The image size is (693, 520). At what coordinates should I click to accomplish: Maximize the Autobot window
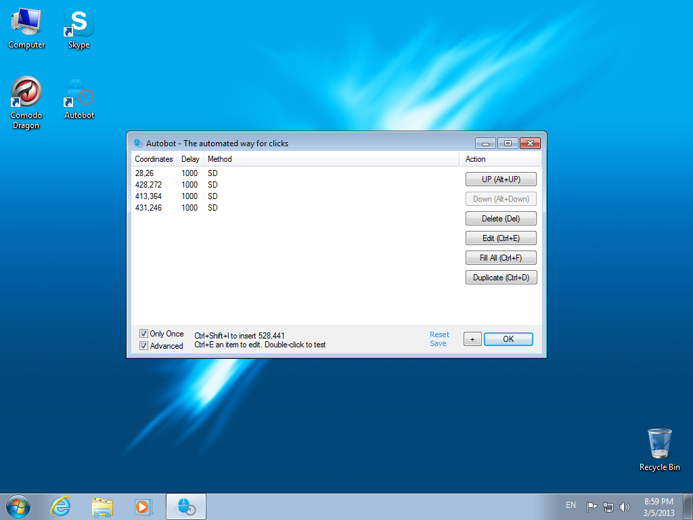tap(508, 144)
